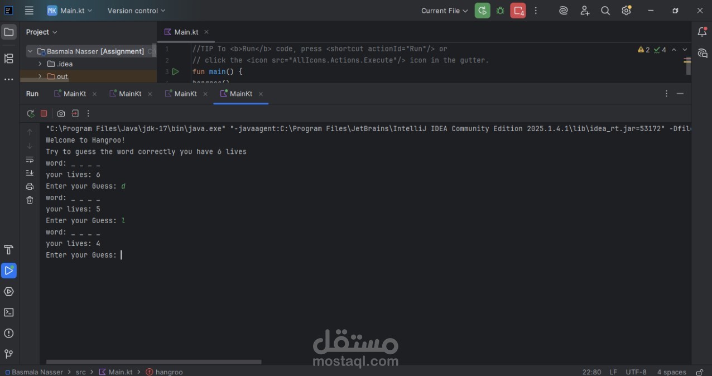The height and width of the screenshot is (376, 712).
Task: Expand the .idea folder
Action: tap(40, 64)
